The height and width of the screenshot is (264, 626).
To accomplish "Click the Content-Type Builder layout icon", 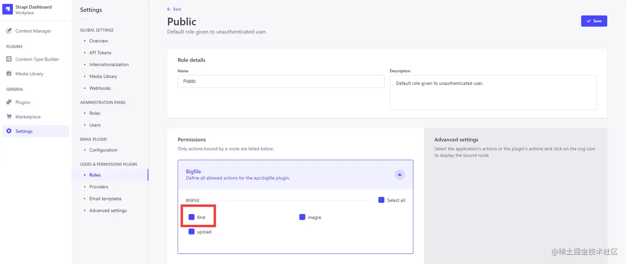I will click(x=9, y=59).
